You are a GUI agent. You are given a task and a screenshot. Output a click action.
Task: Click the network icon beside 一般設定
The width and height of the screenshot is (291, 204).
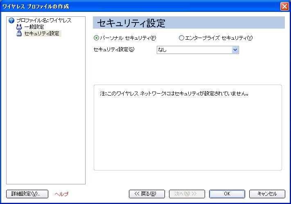(x=19, y=27)
